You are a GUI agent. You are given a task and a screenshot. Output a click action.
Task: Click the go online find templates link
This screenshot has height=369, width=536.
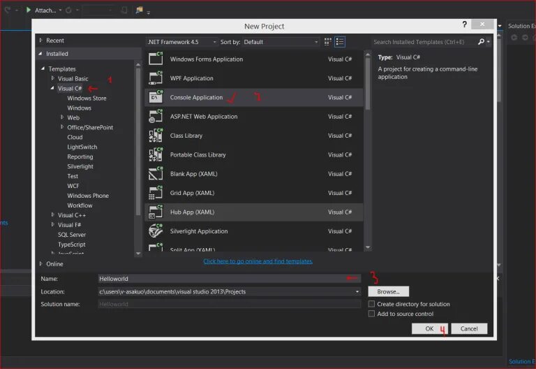pos(258,261)
